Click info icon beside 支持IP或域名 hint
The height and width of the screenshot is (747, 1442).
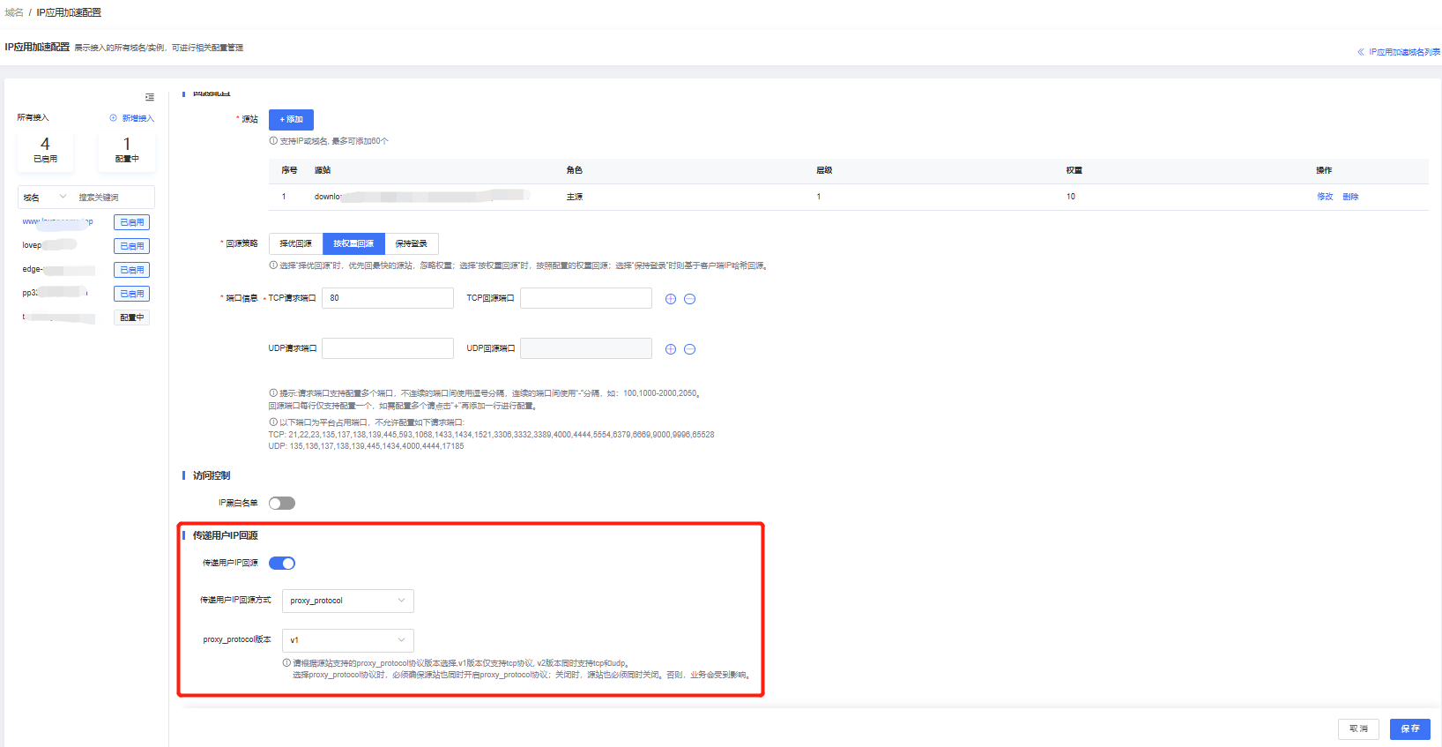[x=273, y=141]
